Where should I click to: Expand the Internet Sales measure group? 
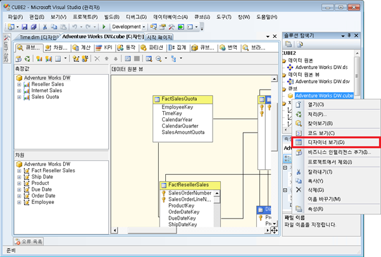point(19,91)
